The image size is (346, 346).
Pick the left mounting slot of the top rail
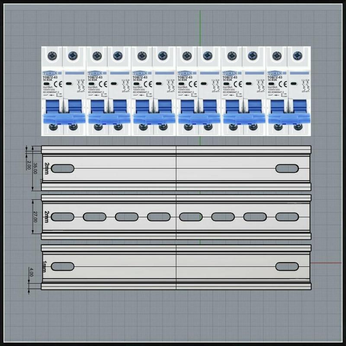pos(63,169)
